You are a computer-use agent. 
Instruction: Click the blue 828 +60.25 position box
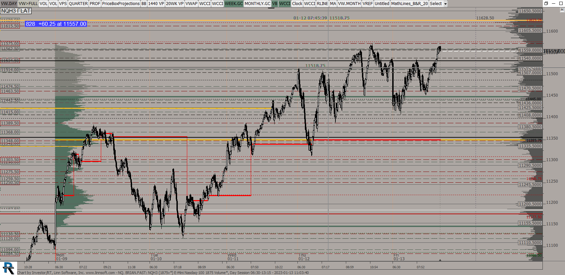[x=56, y=24]
